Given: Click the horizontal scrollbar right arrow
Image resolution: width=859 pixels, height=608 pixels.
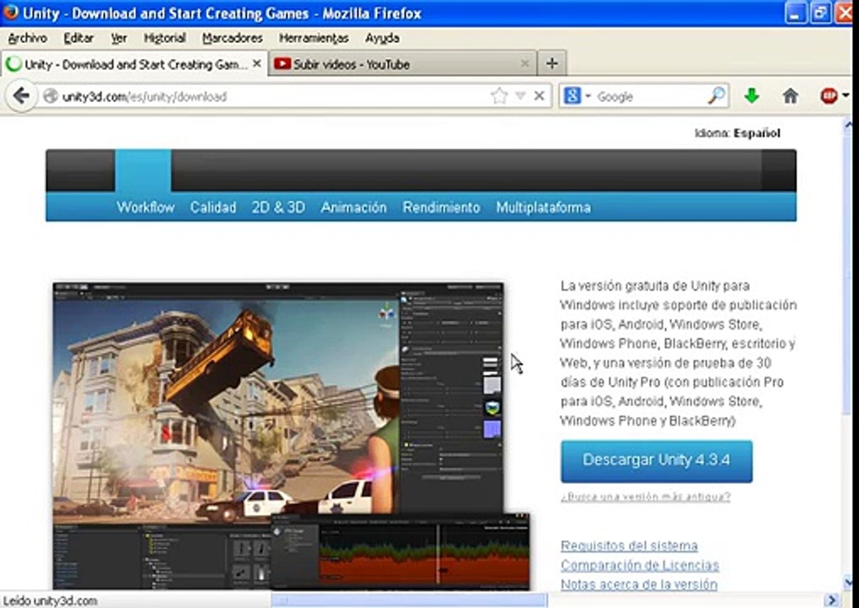Looking at the screenshot, I should pos(831,601).
